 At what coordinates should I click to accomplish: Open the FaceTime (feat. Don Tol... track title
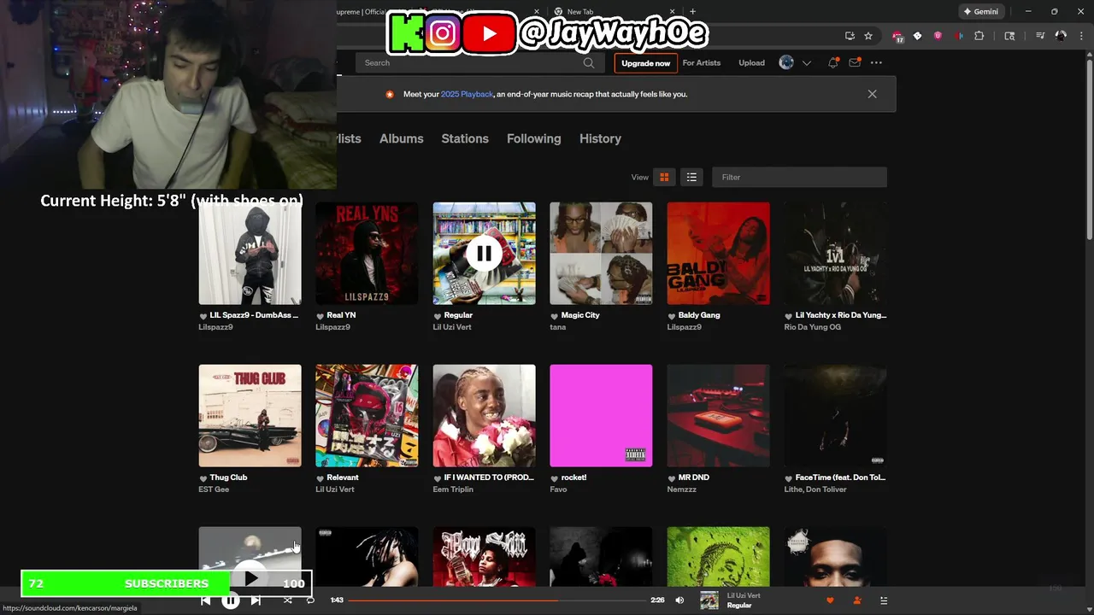click(x=840, y=477)
